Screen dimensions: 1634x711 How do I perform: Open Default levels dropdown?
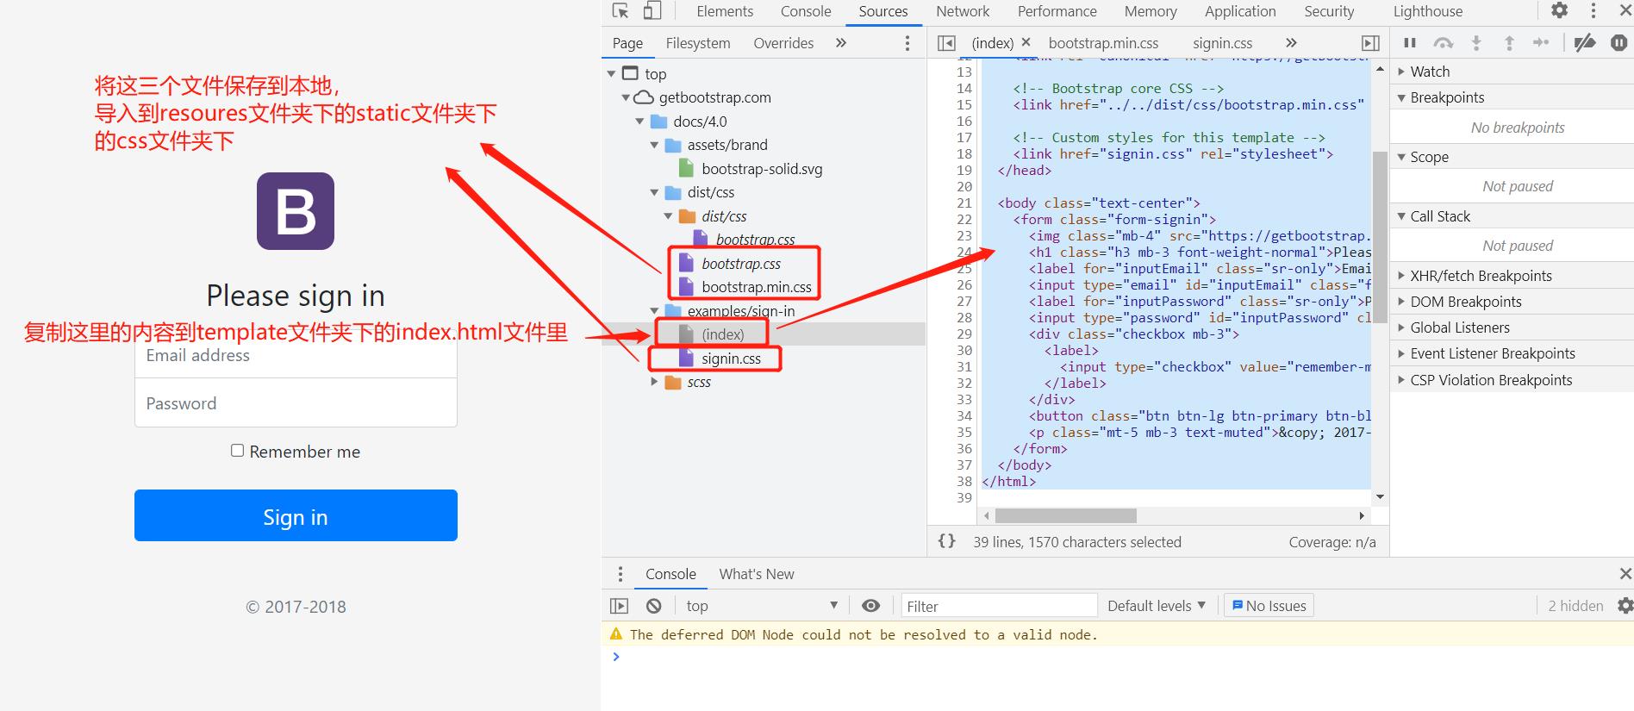coord(1157,606)
